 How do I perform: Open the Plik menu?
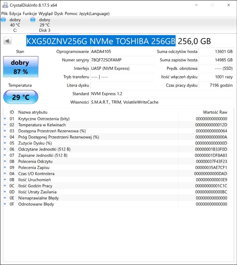tap(4, 14)
